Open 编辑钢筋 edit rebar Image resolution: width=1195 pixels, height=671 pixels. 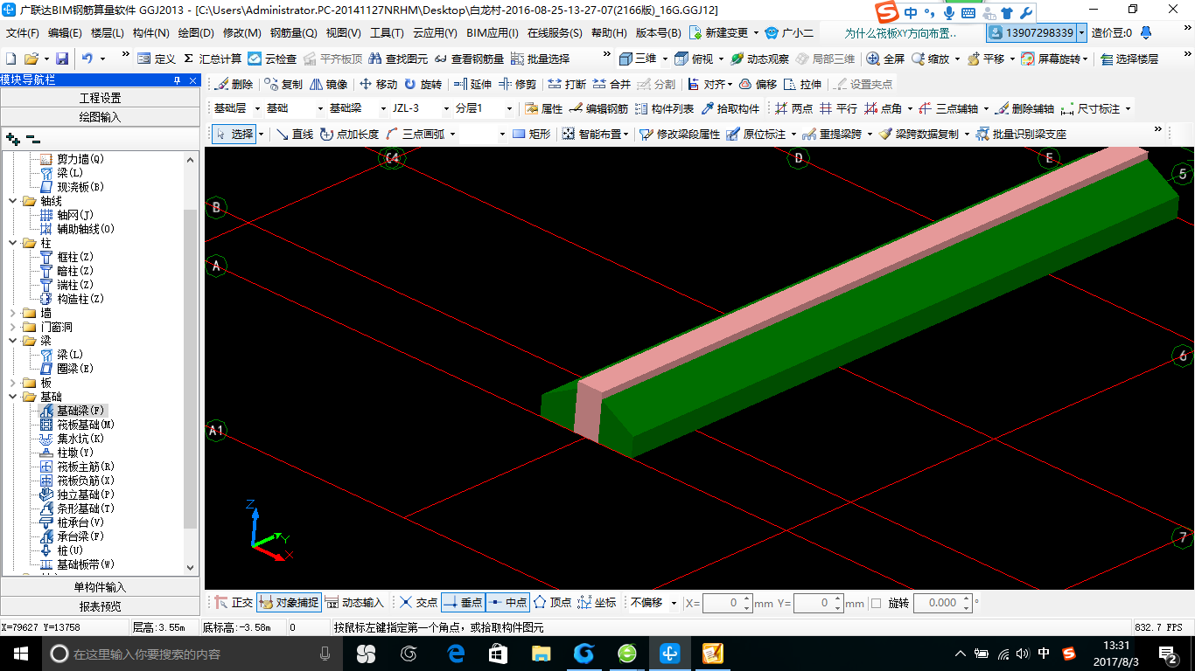[598, 109]
